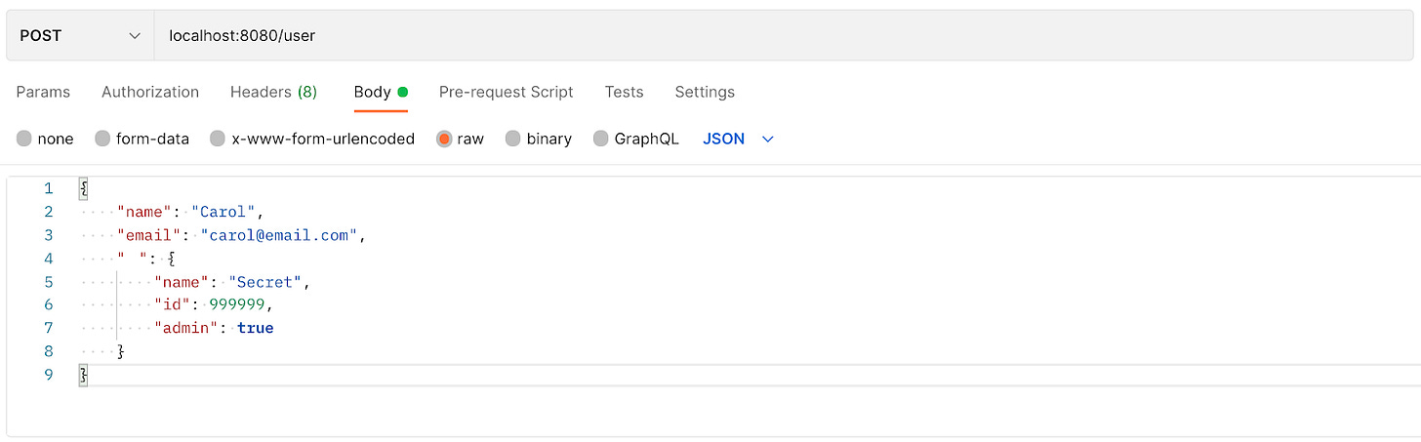Open the Settings tab

click(x=705, y=92)
